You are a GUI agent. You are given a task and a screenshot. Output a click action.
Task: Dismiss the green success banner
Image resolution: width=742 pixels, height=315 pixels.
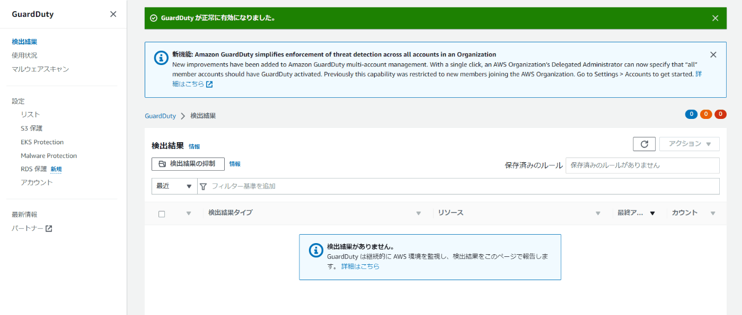pyautogui.click(x=715, y=18)
